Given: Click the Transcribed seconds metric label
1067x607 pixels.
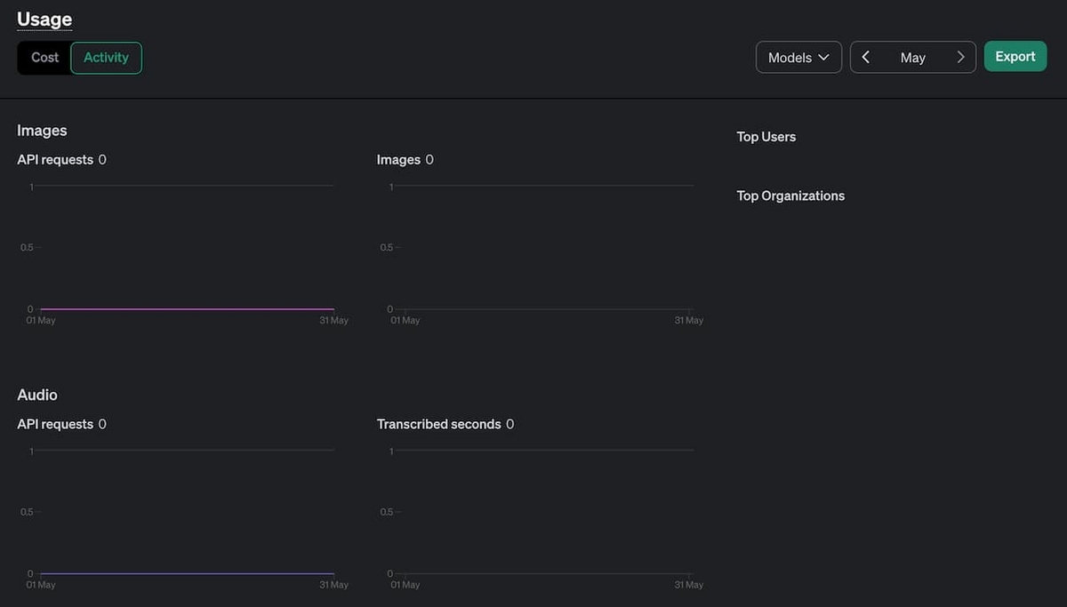Looking at the screenshot, I should tap(438, 424).
